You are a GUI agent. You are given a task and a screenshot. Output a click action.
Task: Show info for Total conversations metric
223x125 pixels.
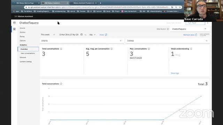click(x=61, y=49)
